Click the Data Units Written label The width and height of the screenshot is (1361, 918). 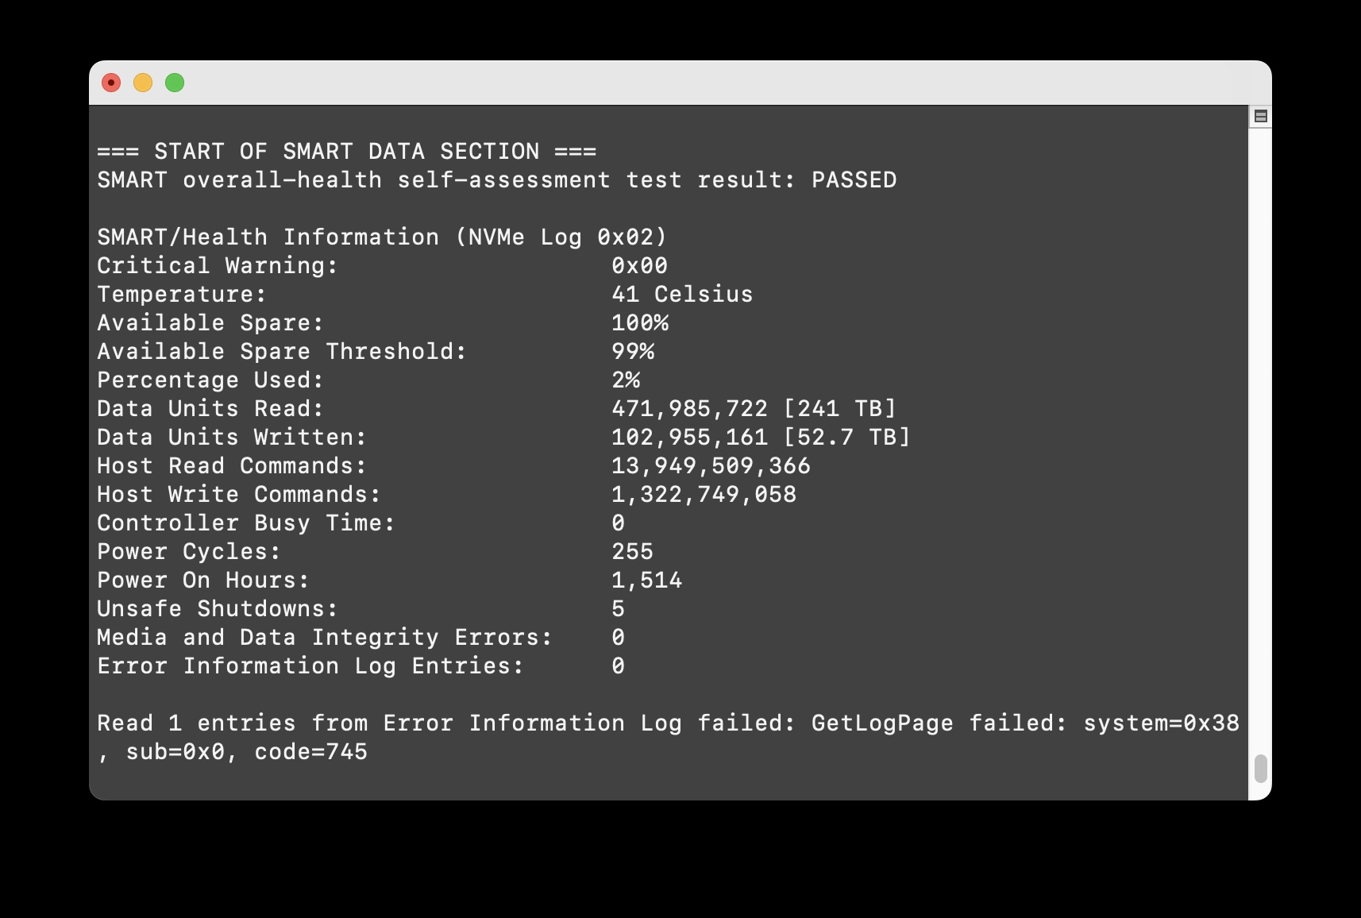pos(232,438)
